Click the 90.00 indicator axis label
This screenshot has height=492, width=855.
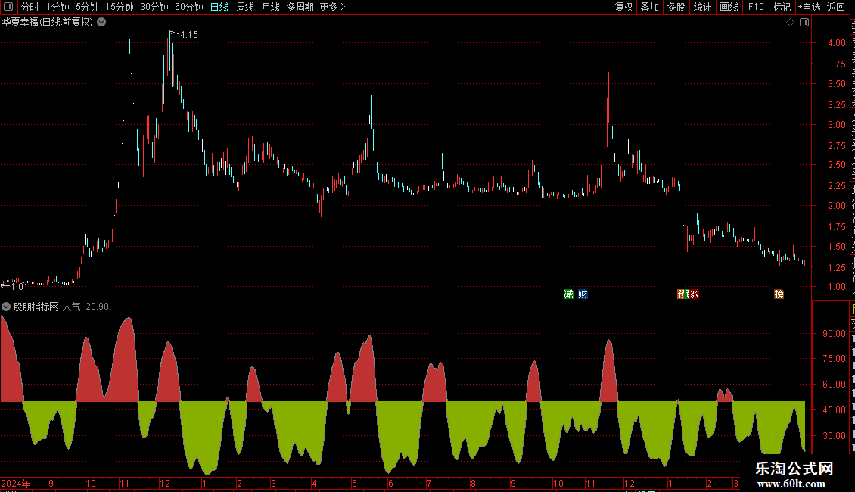tap(835, 333)
